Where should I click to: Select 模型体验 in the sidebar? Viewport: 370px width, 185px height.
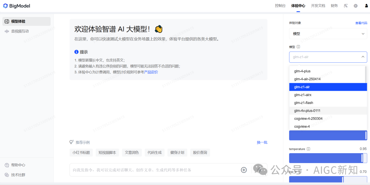pyautogui.click(x=26, y=22)
